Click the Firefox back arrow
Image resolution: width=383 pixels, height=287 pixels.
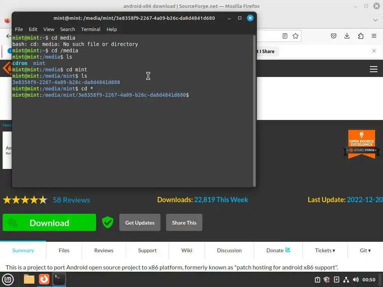pos(9,36)
